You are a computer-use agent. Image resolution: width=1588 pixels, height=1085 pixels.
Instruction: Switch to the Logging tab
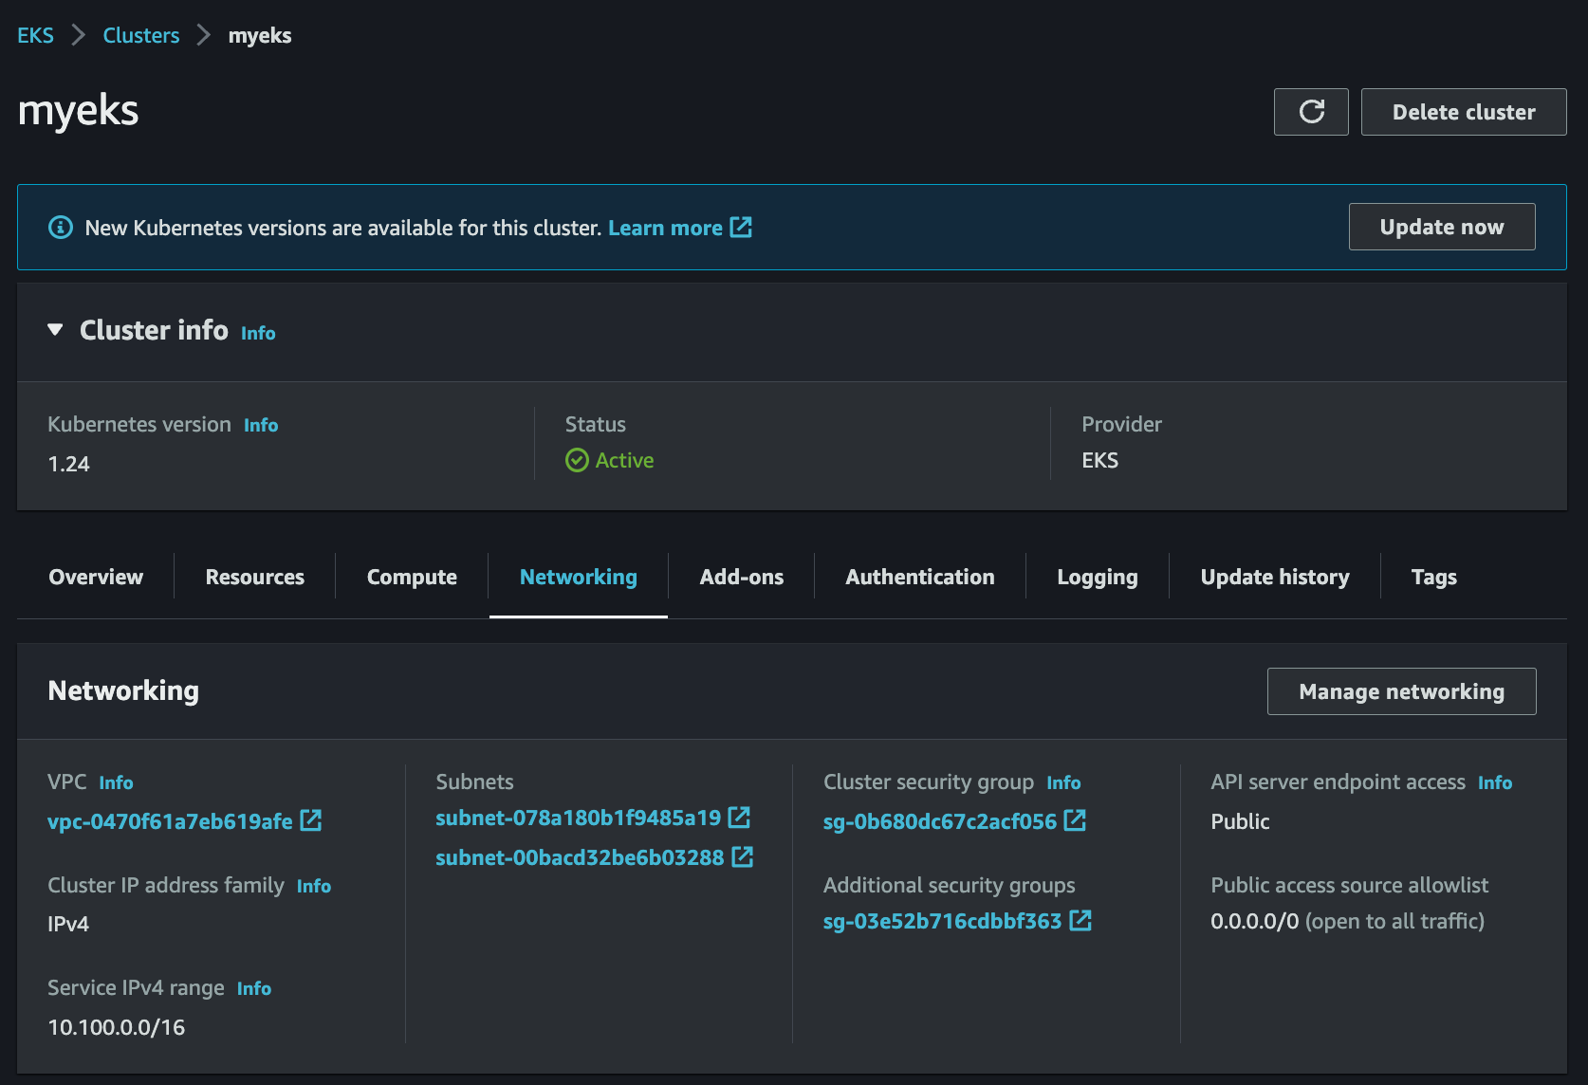tap(1098, 577)
